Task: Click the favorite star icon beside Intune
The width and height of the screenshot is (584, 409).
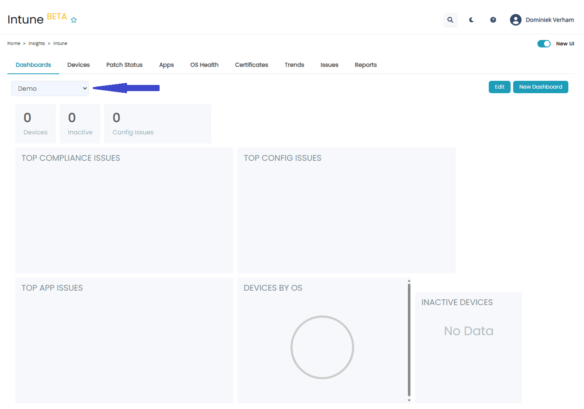Action: (x=74, y=20)
